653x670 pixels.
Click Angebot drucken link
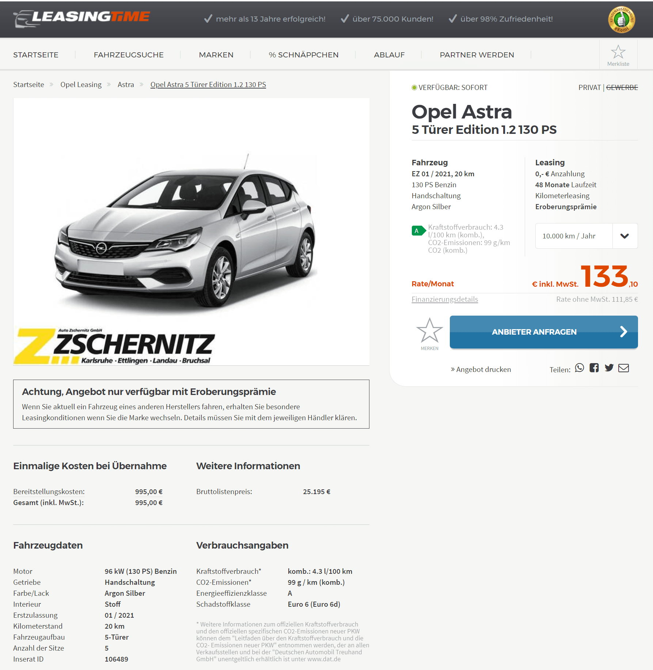[481, 369]
